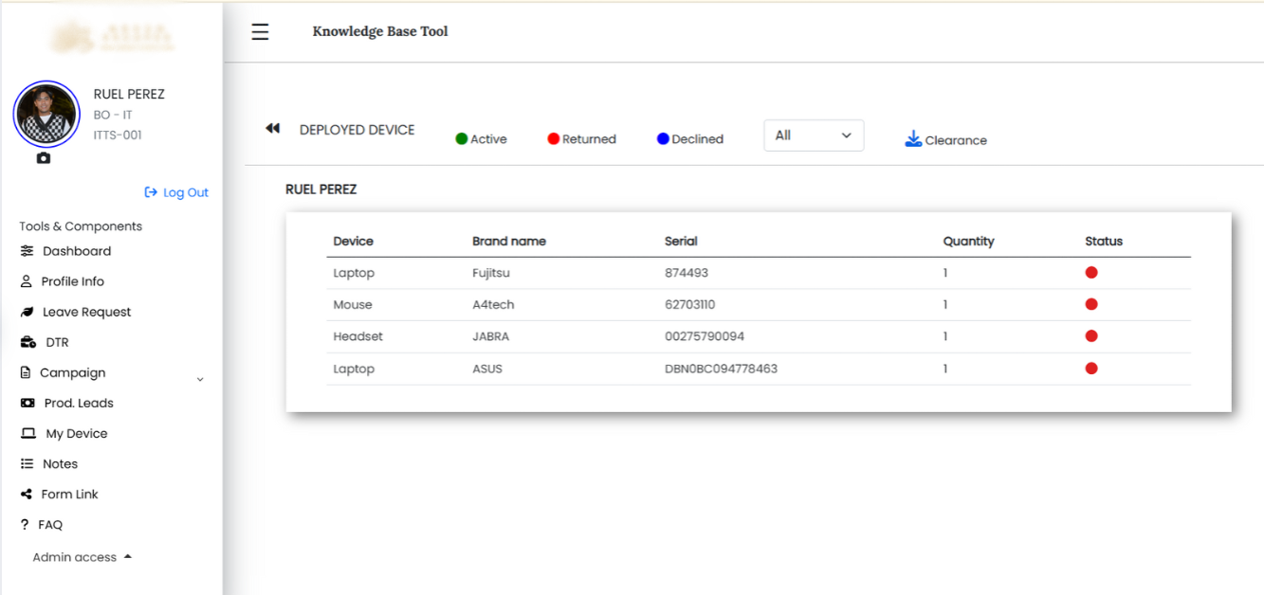
Task: Select the red Returned status filter
Action: pyautogui.click(x=581, y=139)
